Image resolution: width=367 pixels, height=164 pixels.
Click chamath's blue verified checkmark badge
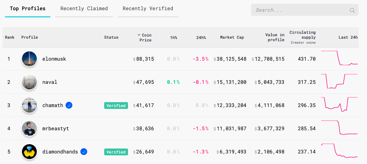(69, 106)
